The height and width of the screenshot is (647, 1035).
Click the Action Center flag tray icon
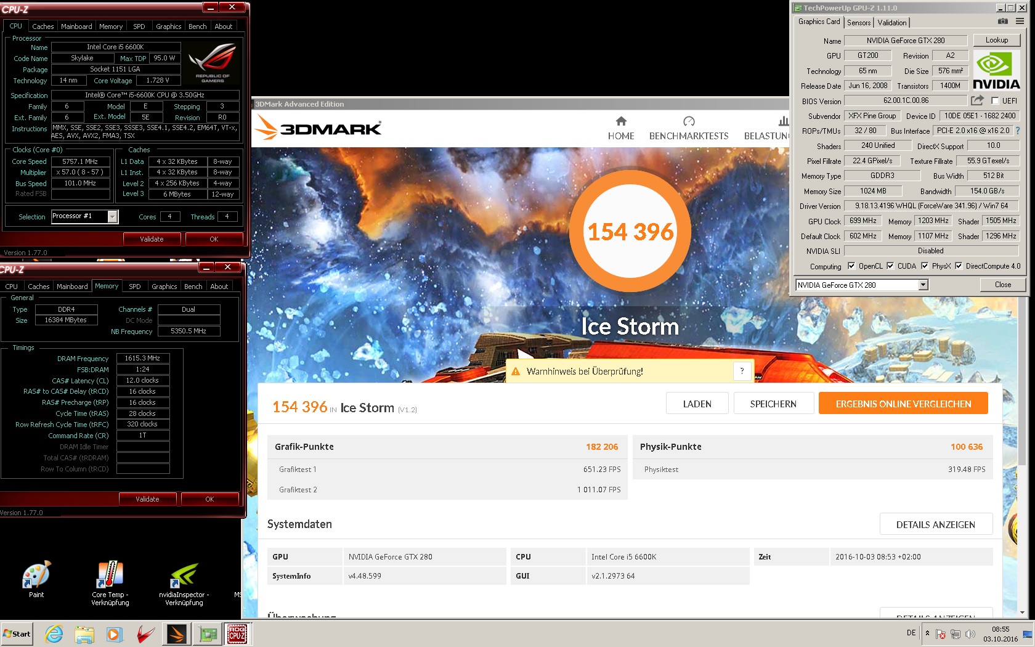point(941,634)
